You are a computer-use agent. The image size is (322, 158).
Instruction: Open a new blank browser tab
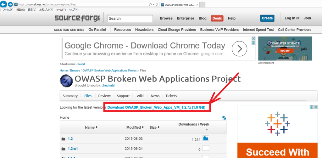coord(202,4)
